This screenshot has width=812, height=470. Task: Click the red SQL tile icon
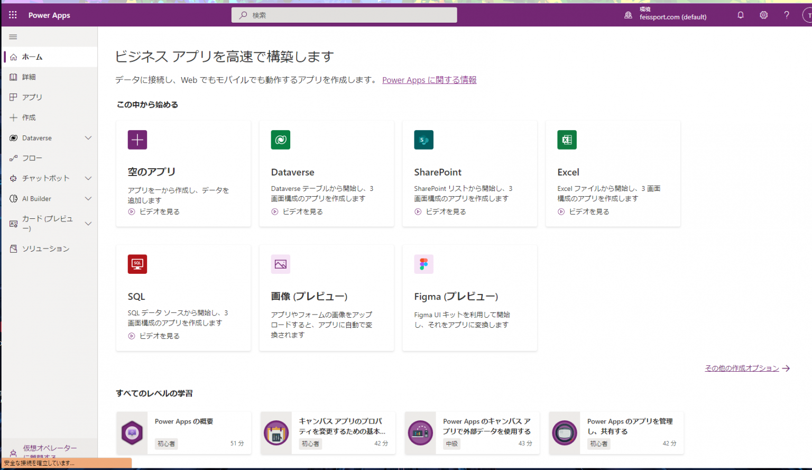137,264
